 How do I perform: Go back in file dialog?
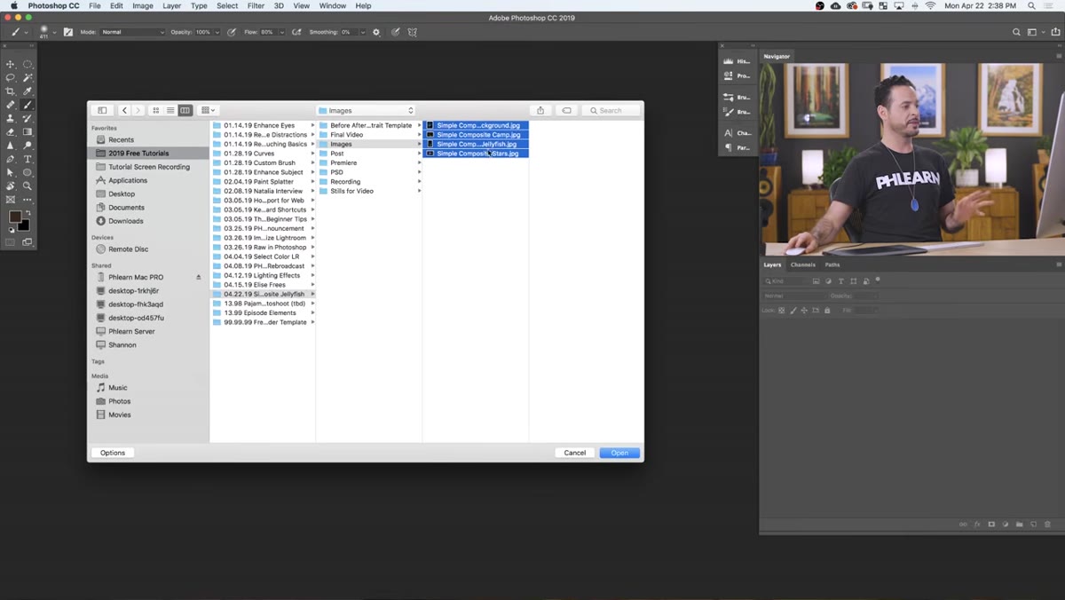[x=124, y=110]
